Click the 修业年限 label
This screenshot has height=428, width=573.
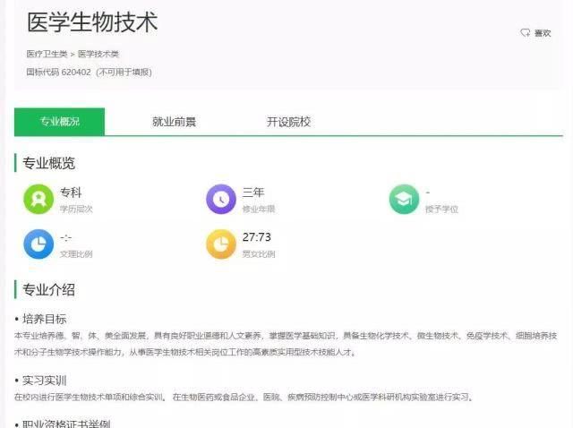click(x=259, y=209)
